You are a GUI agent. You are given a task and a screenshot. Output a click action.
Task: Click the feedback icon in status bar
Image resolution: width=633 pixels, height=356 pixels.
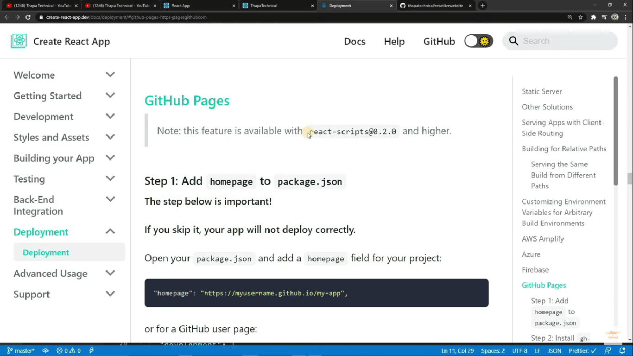tap(608, 351)
